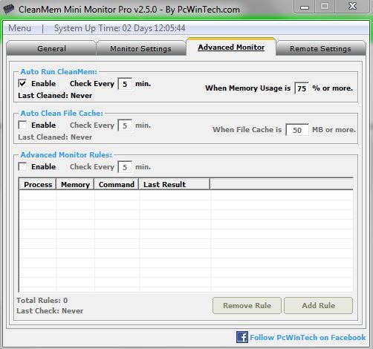Click the Total Rules: 0 label
The image size is (373, 349).
pyautogui.click(x=42, y=300)
